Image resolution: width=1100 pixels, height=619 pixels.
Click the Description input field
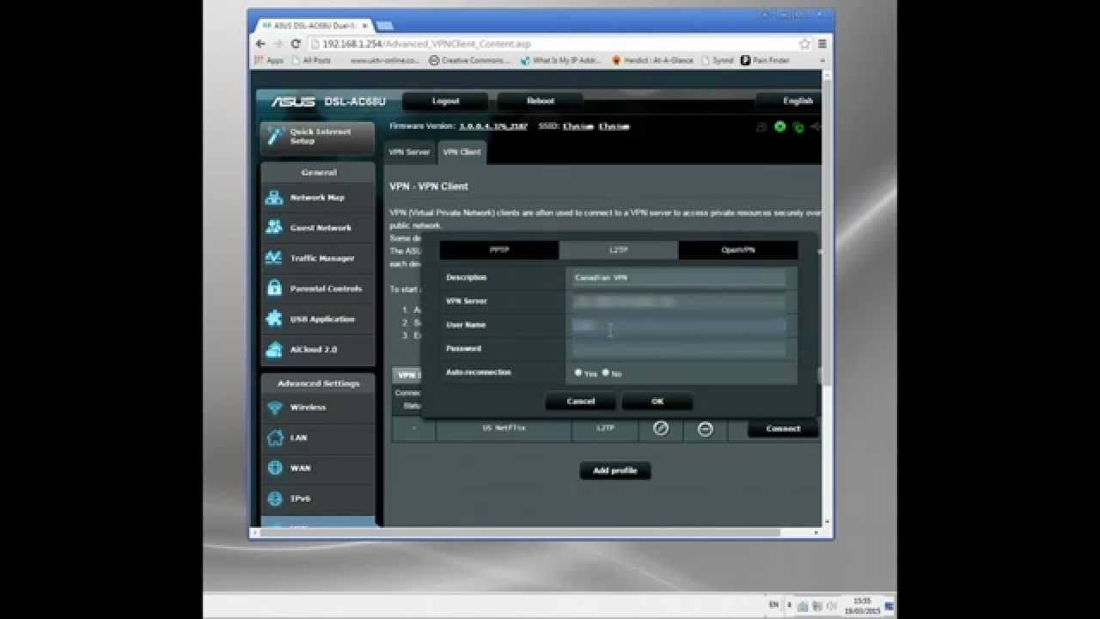(679, 278)
